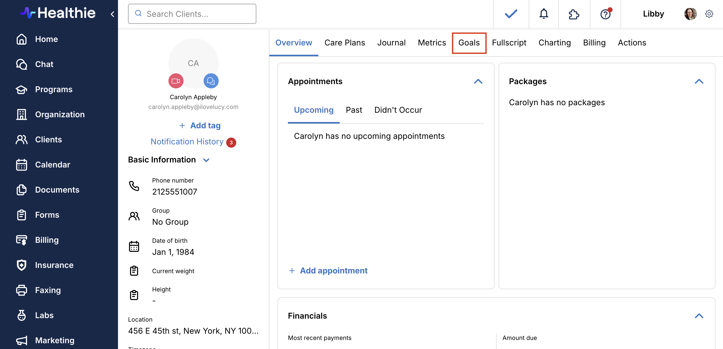The image size is (723, 349).
Task: Collapse the Appointments panel
Action: (x=478, y=81)
